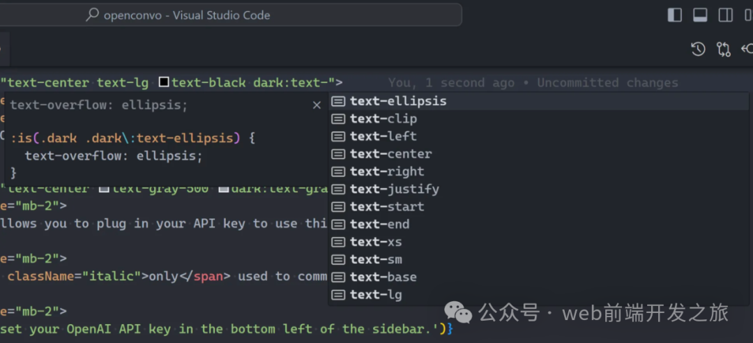This screenshot has height=343, width=753.
Task: Click the icon beside text-clip suggestion
Action: point(338,119)
